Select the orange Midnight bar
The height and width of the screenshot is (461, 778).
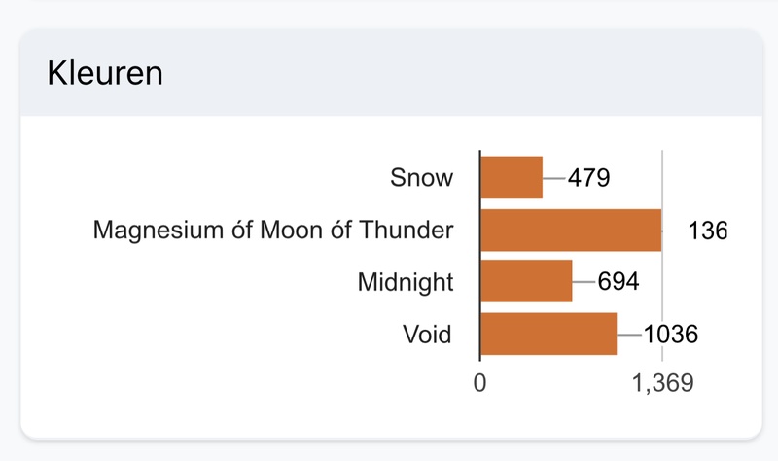coord(526,282)
